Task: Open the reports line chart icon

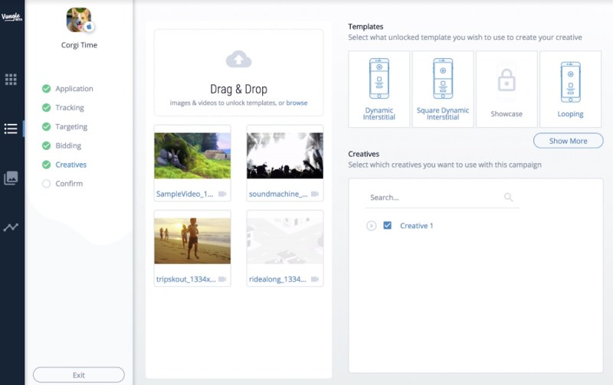Action: [x=11, y=227]
